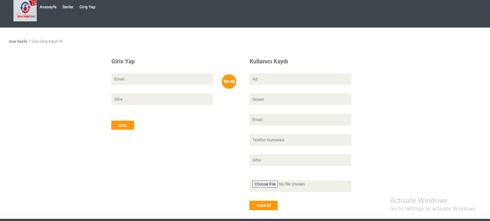Click the Üye Giriş-Kayıt Ol breadcrumb
The width and height of the screenshot is (490, 221).
[x=47, y=41]
